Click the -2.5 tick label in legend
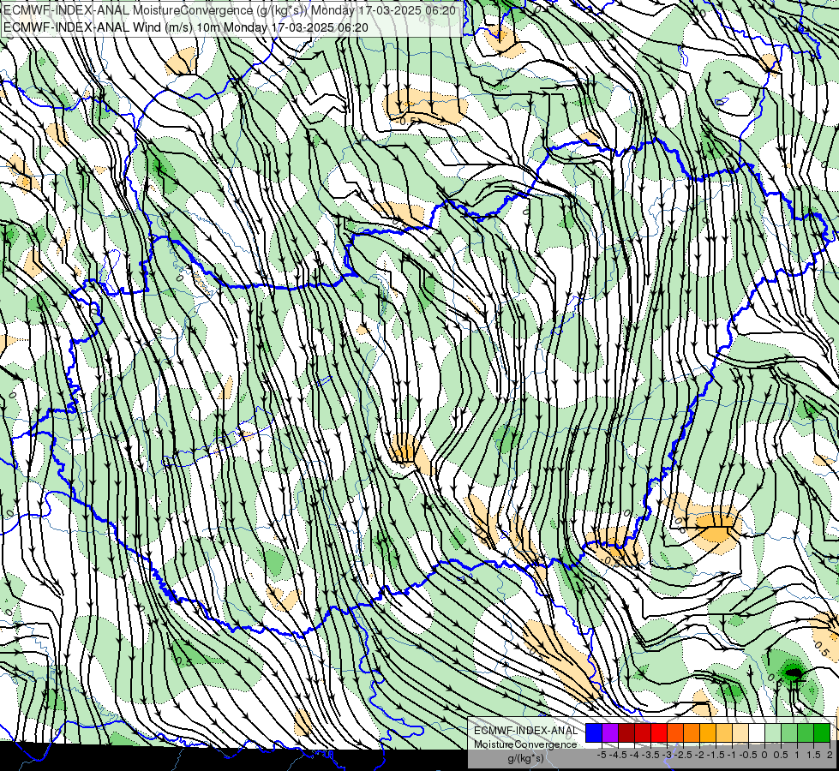Viewport: 839px width, 771px height. point(683,755)
